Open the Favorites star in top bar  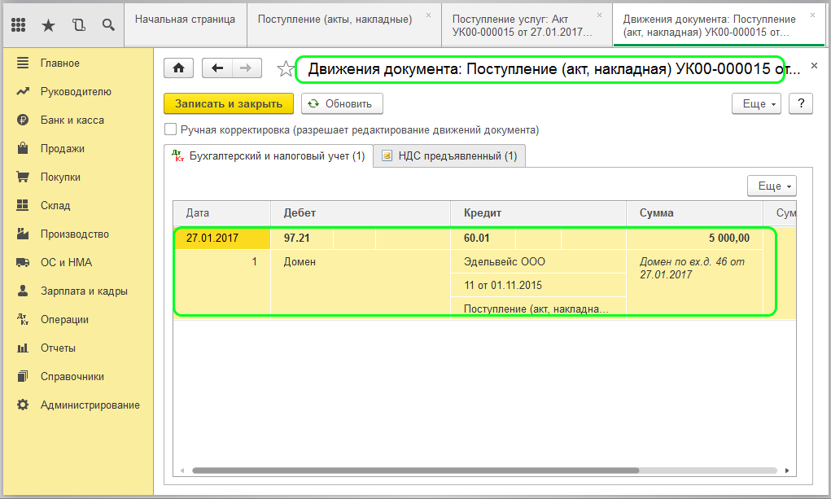click(48, 25)
